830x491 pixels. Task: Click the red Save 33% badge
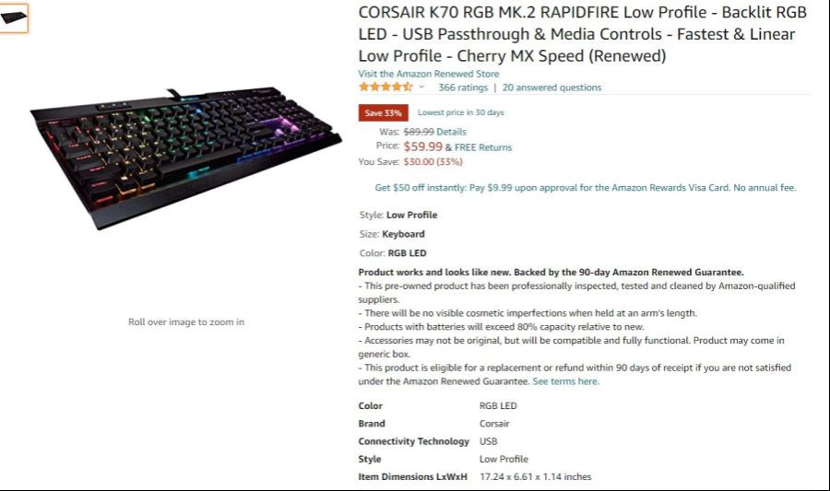tap(384, 112)
